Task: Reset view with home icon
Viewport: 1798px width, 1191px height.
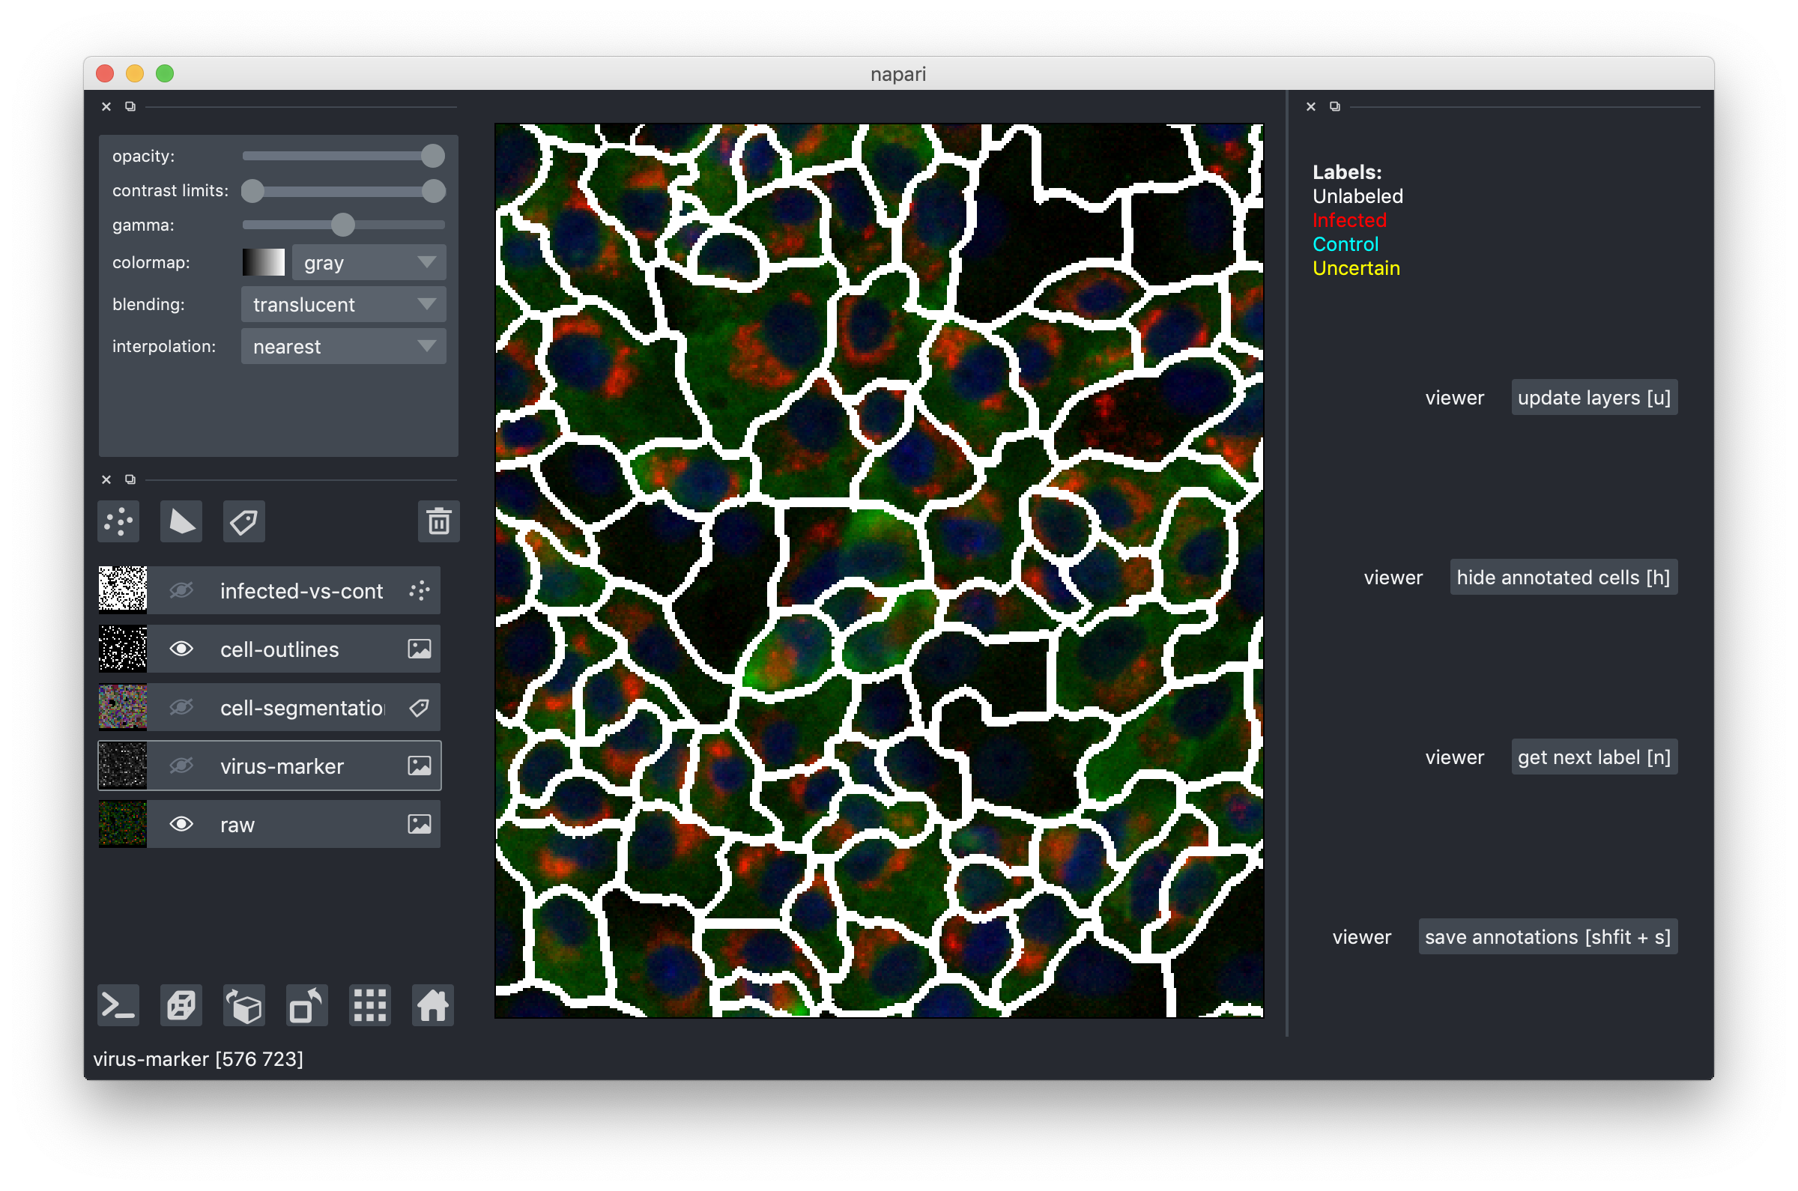Action: 433,1006
